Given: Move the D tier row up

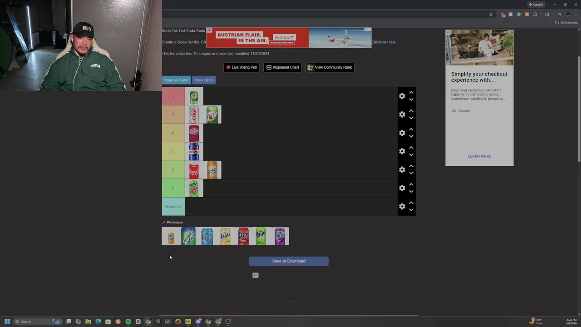Looking at the screenshot, I should tap(411, 166).
